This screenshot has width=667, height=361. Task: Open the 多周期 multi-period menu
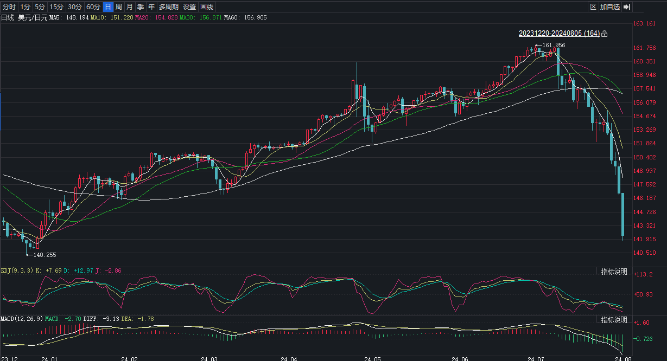pyautogui.click(x=168, y=7)
